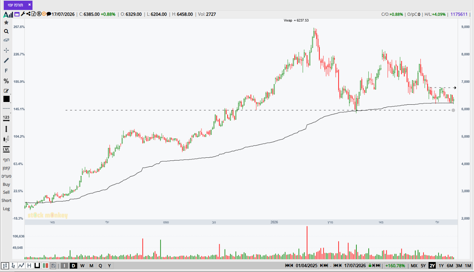Viewport: 474px width, 272px height.
Task: Select the daily D timeframe
Action: (73, 265)
